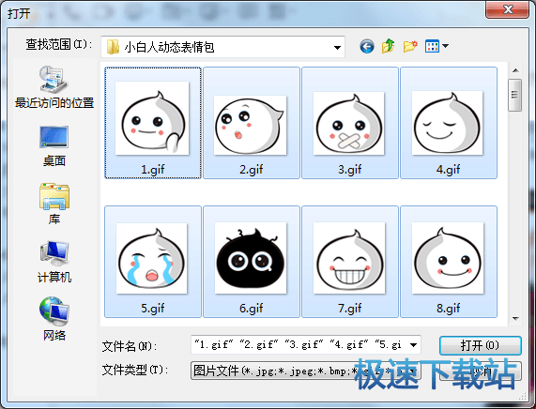Go up one folder level icon

[x=389, y=46]
